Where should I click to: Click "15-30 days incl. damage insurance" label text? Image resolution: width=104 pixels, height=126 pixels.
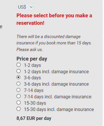tap(59, 109)
